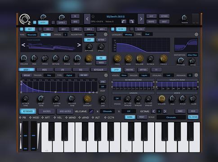Decrease octave with left chevron
This screenshot has height=162, width=218.
[153, 111]
